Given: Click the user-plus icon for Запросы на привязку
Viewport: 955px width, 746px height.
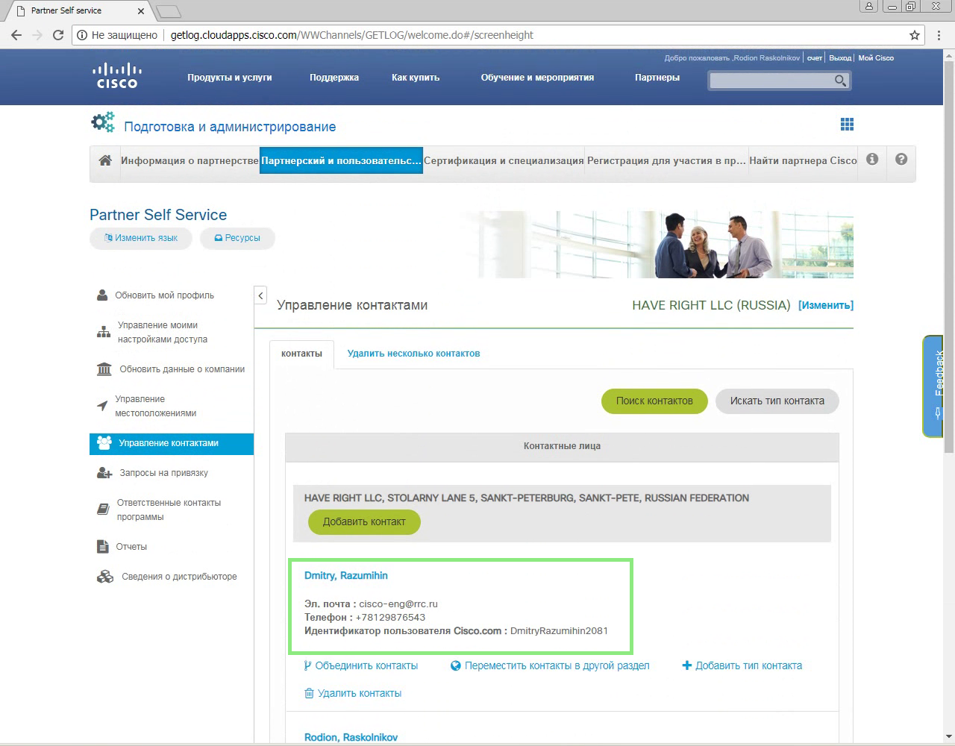Looking at the screenshot, I should coord(105,473).
